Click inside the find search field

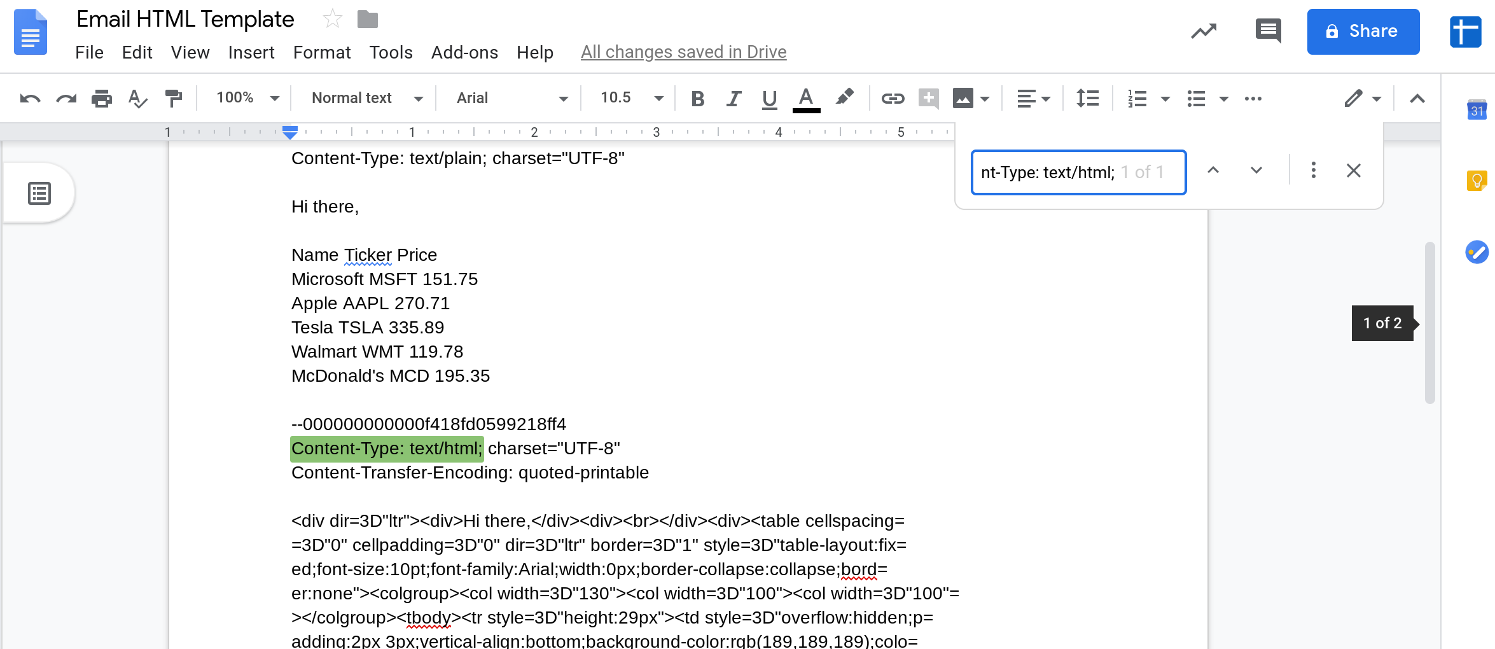[x=1078, y=172]
